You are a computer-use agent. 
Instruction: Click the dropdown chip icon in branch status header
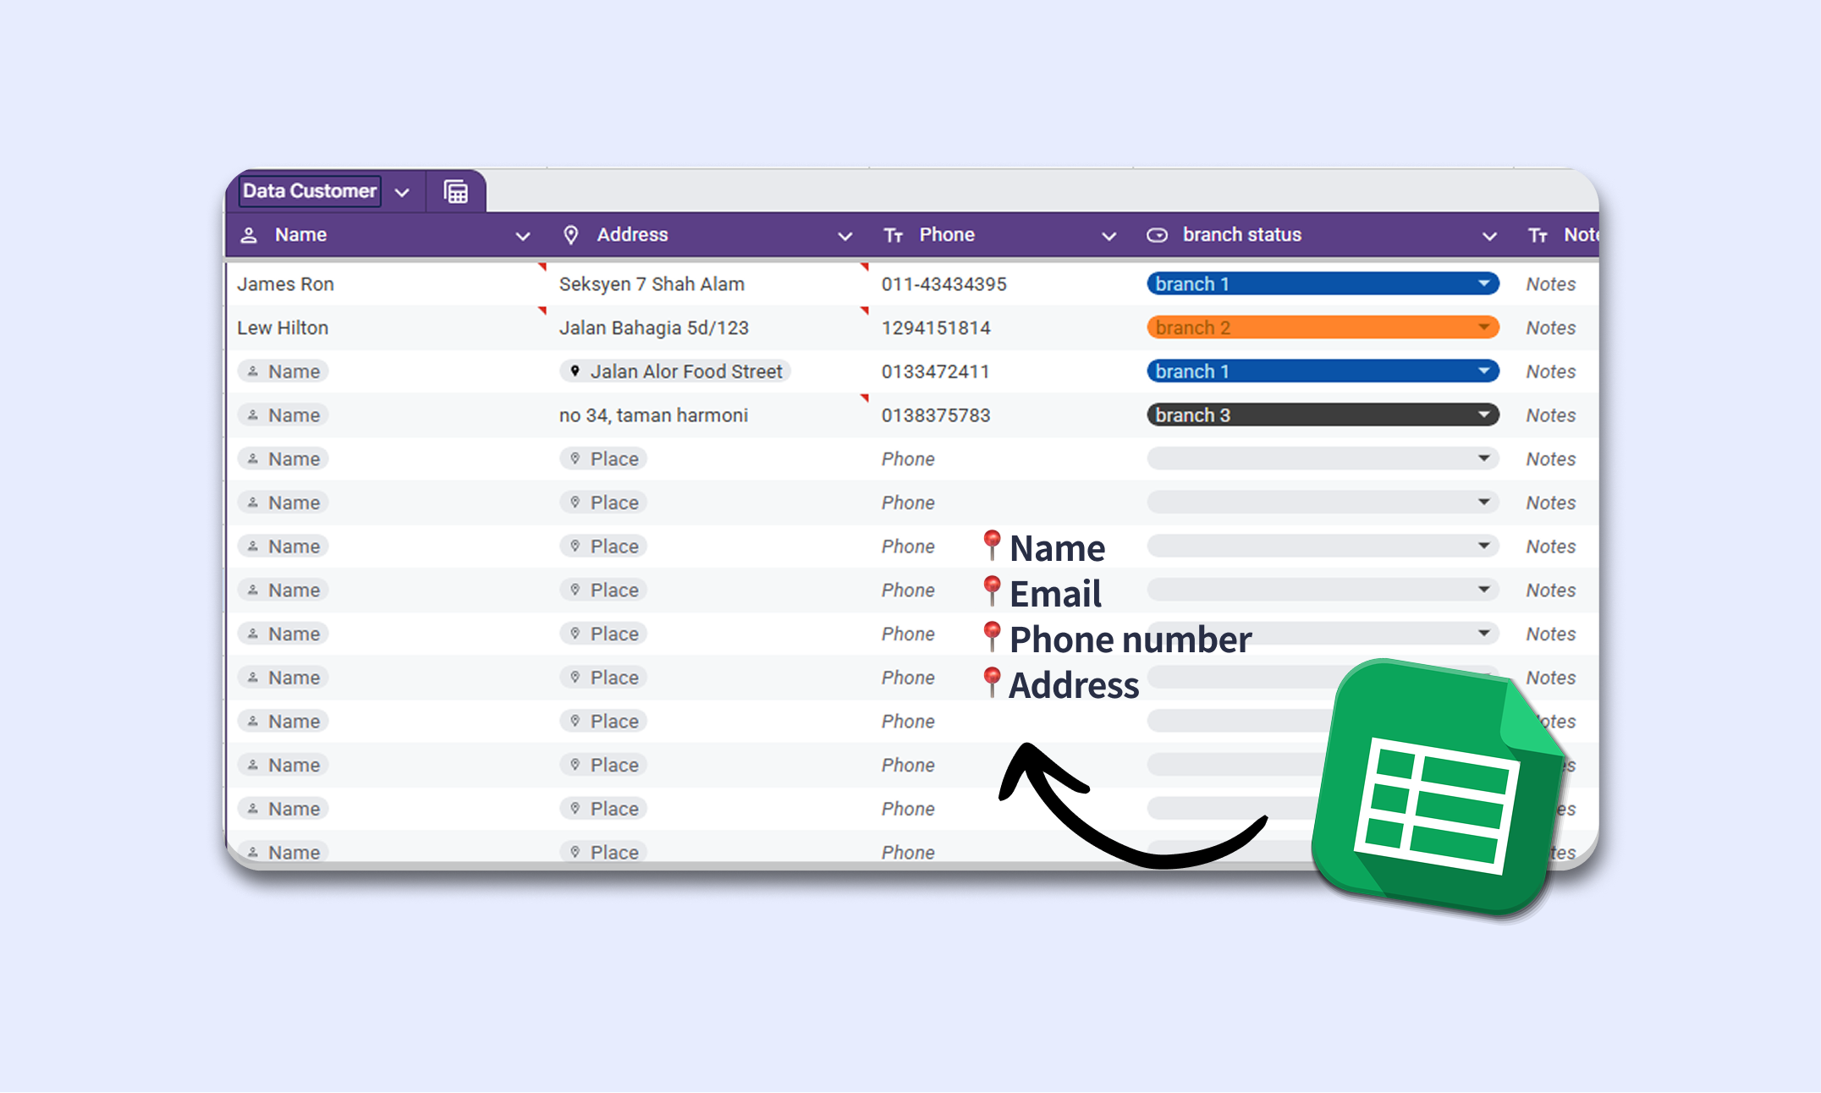(1157, 235)
